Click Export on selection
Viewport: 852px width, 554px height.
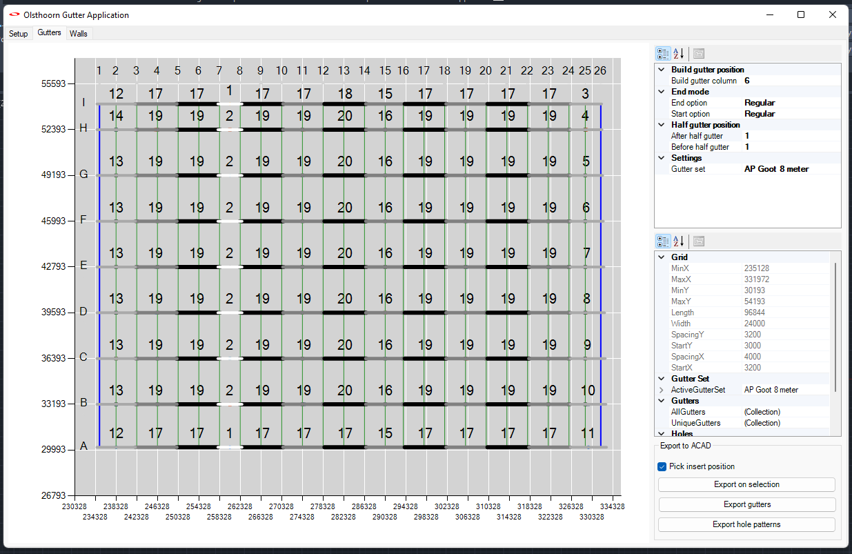pos(746,484)
